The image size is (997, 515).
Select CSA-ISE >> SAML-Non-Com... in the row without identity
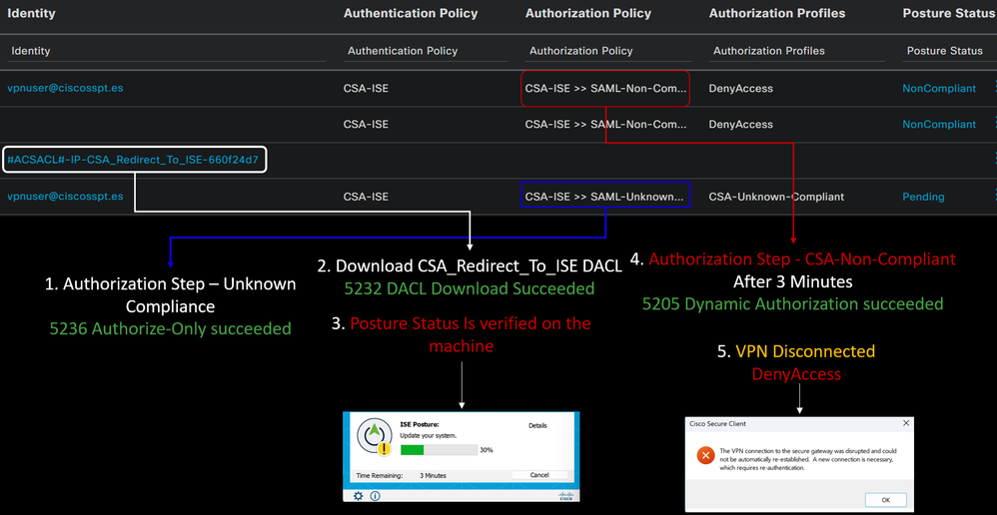point(606,125)
